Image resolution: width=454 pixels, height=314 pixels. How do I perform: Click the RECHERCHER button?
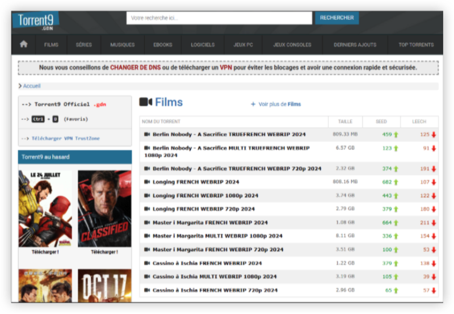point(337,18)
